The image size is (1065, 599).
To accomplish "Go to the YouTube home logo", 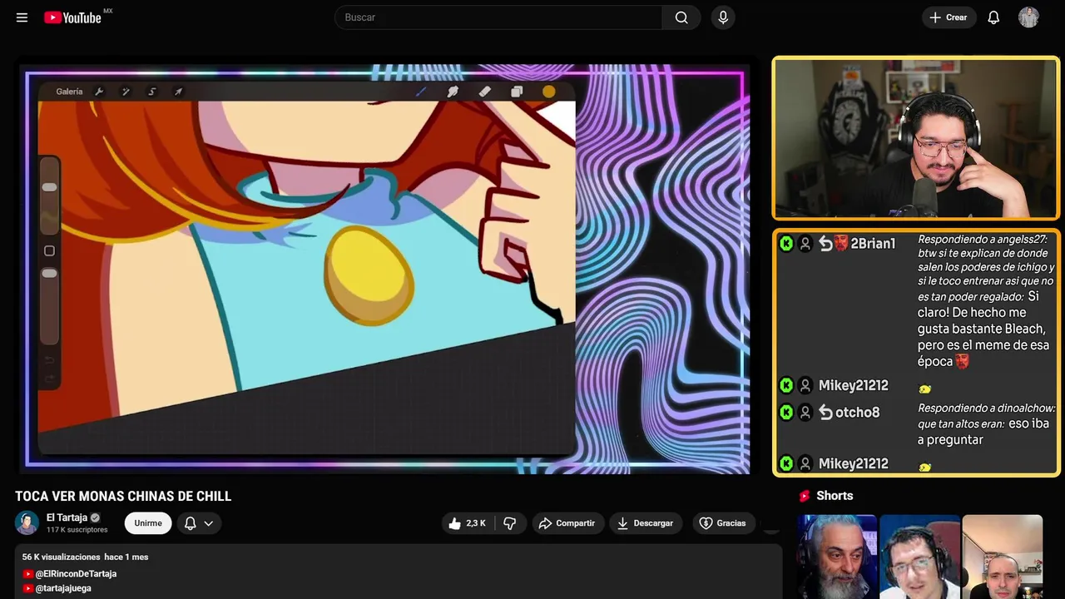I will 73,17.
